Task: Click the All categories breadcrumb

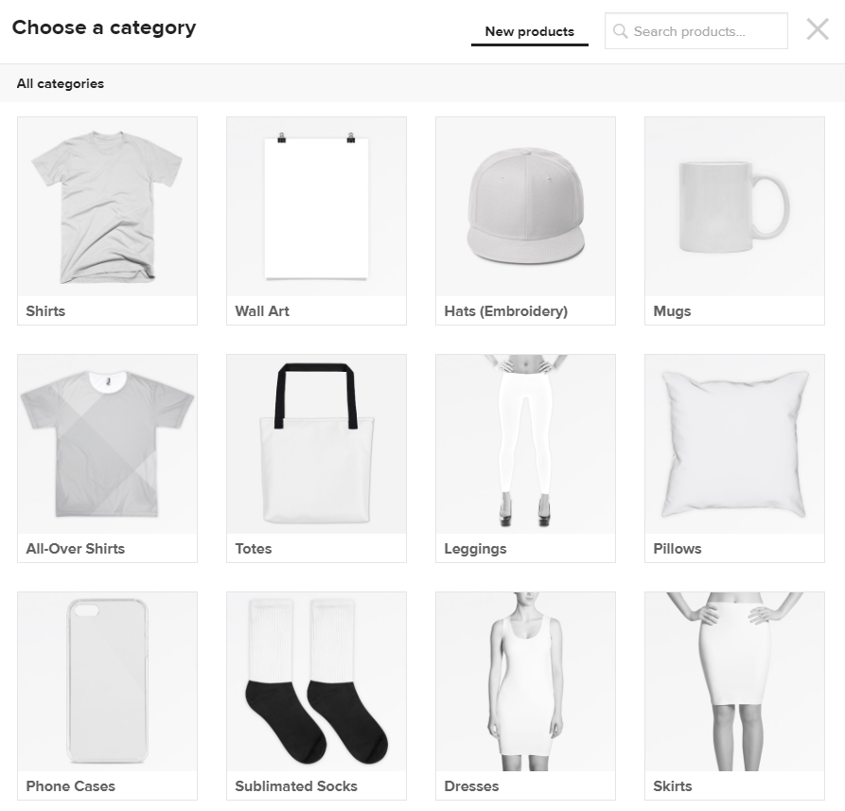Action: (61, 83)
